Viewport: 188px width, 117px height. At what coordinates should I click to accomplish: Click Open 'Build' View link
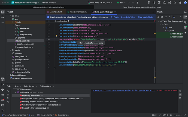[128, 17]
